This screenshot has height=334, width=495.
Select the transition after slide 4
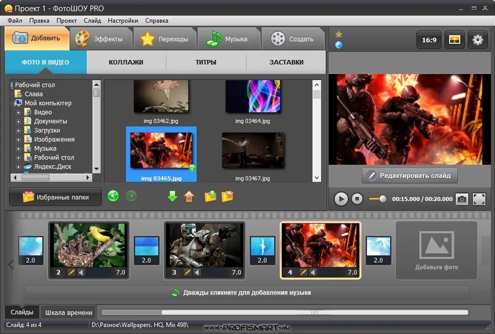(x=378, y=250)
